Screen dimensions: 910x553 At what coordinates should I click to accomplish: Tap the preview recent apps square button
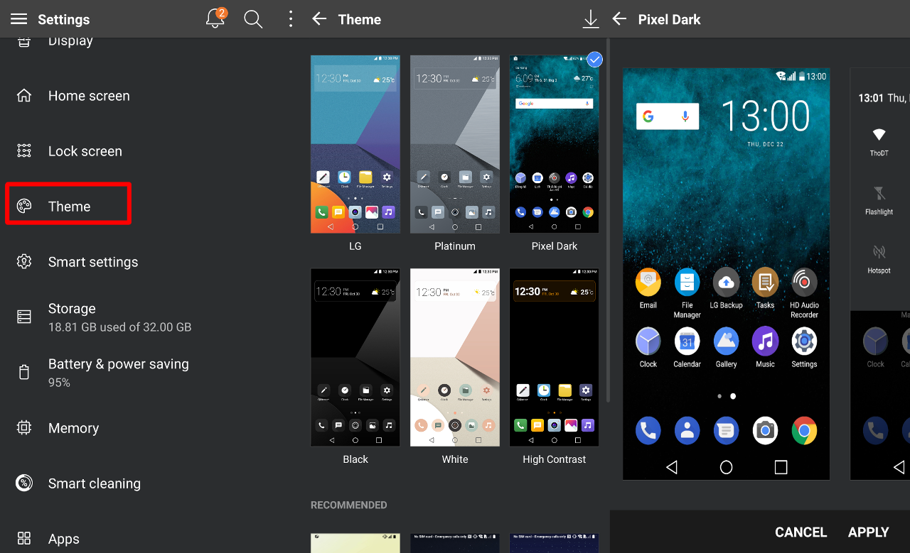pyautogui.click(x=781, y=466)
